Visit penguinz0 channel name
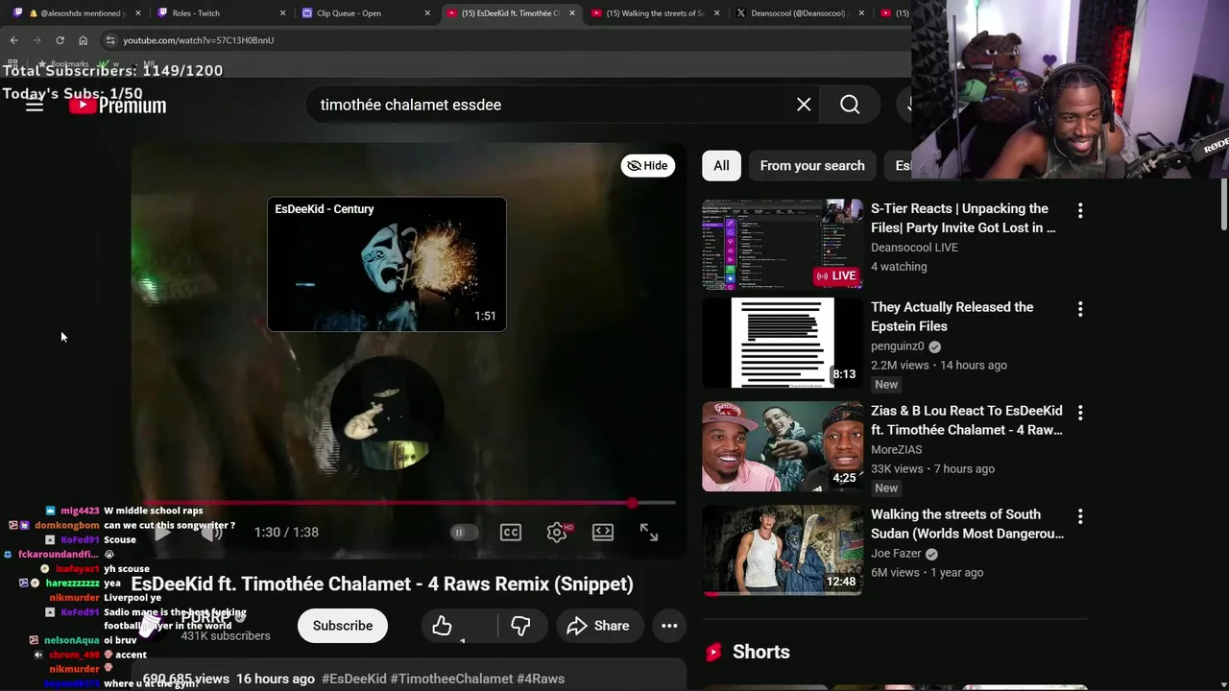Image resolution: width=1229 pixels, height=691 pixels. [x=897, y=346]
